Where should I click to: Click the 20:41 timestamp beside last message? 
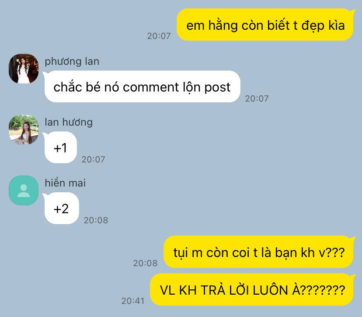tap(133, 301)
